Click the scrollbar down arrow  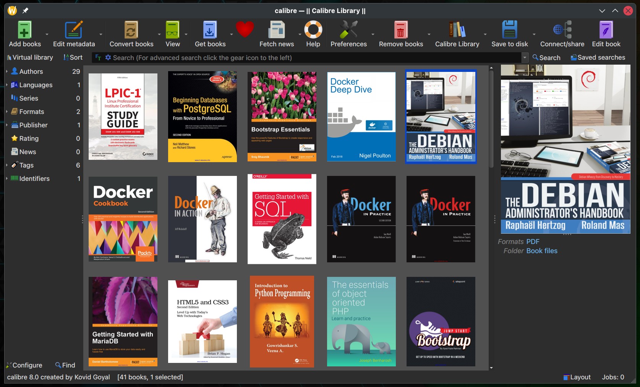coord(491,368)
